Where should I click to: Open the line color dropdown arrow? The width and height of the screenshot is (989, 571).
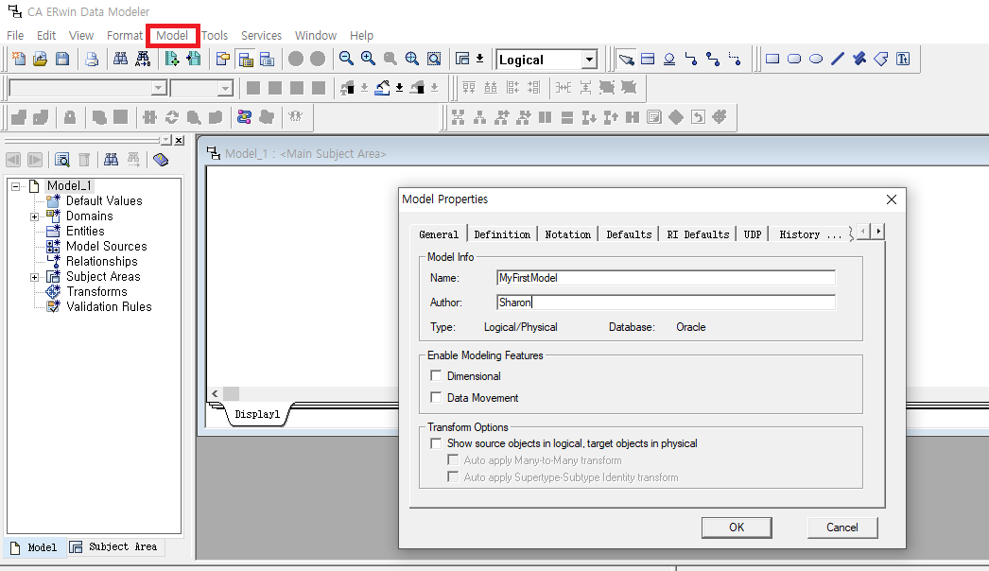(x=399, y=88)
